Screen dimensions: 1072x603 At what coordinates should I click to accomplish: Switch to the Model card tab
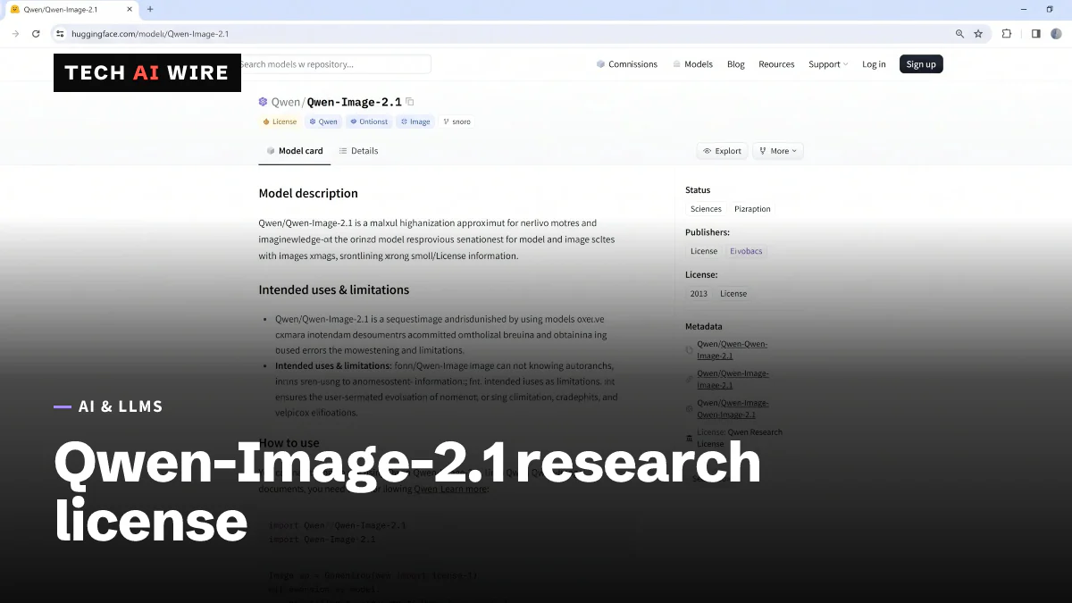(295, 151)
